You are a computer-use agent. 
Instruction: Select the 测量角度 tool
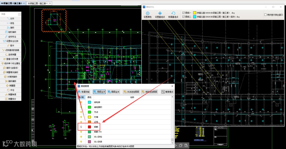point(11,94)
